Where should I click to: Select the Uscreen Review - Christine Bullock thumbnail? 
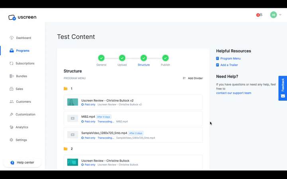[x=73, y=162]
